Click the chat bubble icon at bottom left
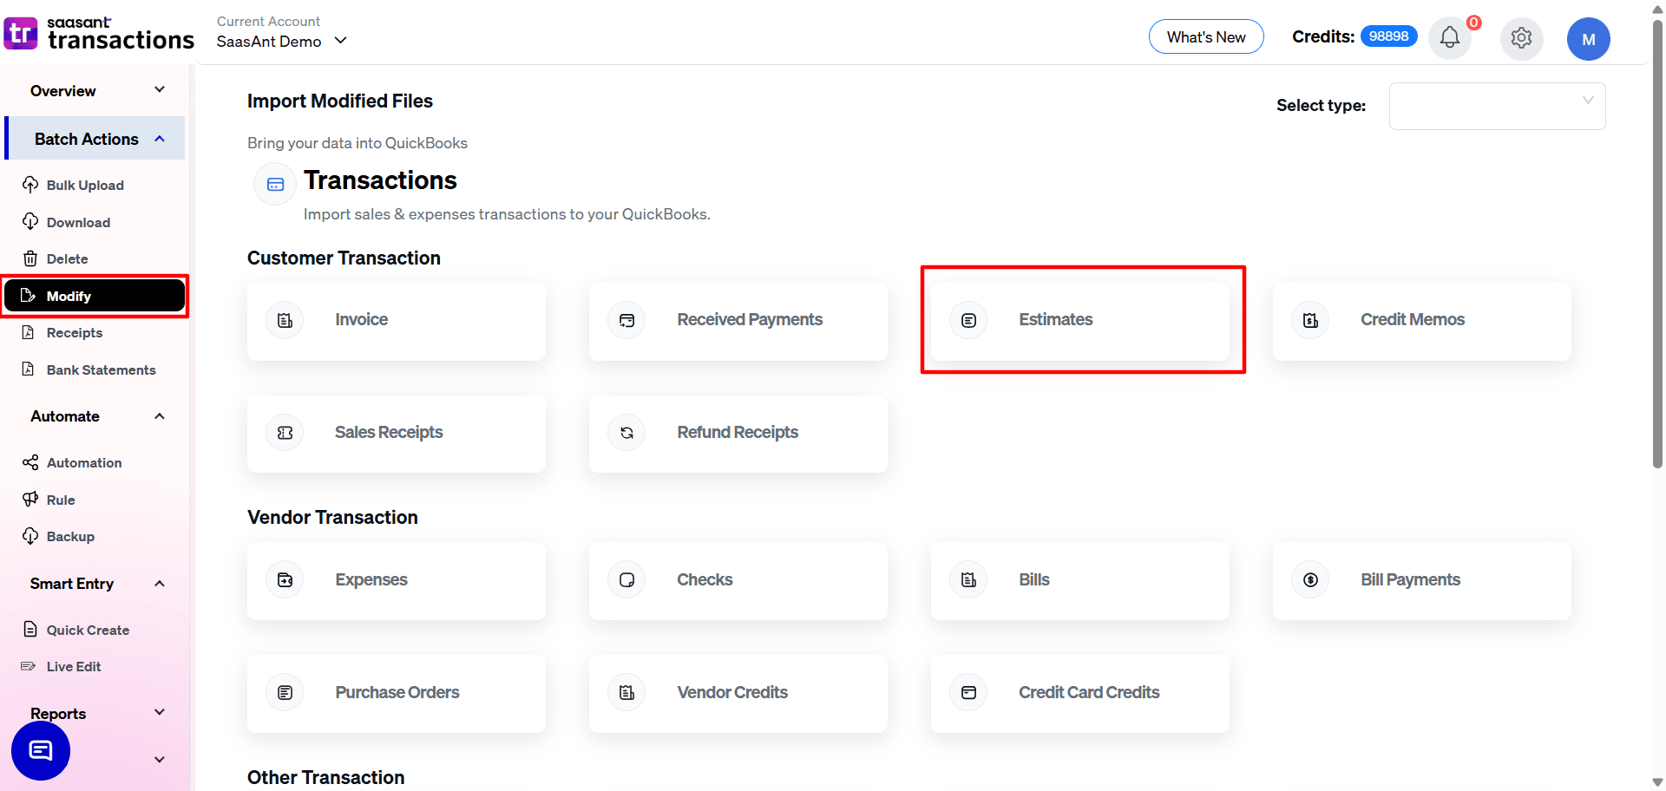Screen dimensions: 1666x791 pos(40,750)
